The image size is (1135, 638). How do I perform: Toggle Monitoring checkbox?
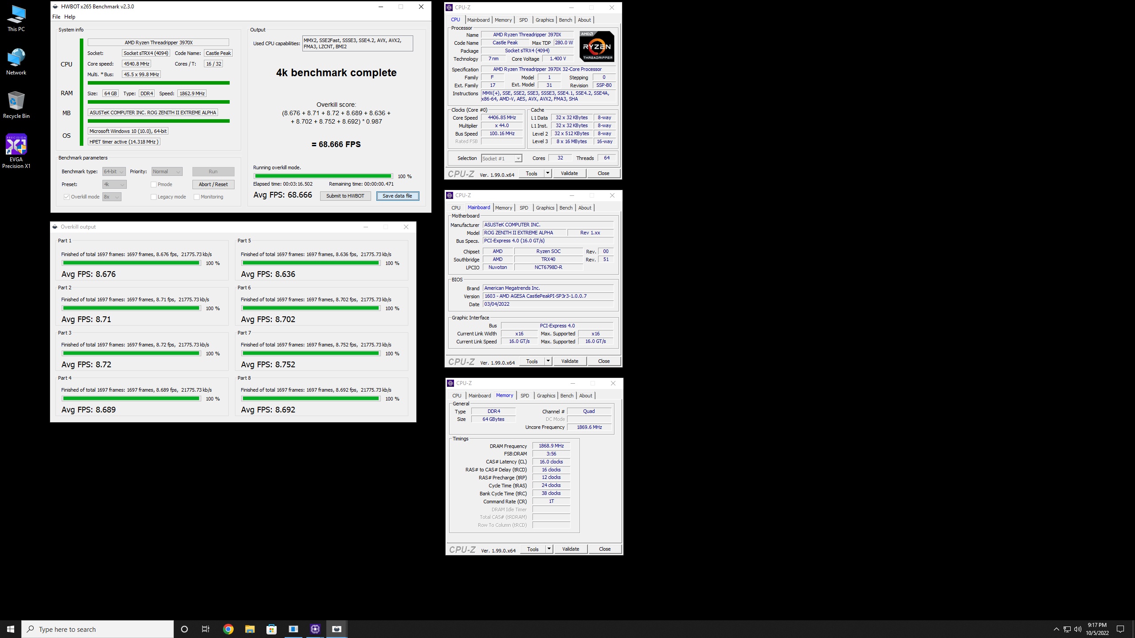[x=196, y=197]
